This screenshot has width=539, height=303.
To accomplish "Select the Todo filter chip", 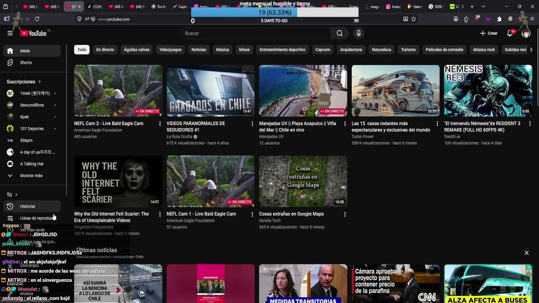I will [x=82, y=50].
